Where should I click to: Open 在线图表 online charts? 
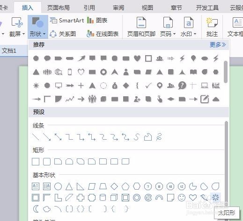click(x=103, y=34)
